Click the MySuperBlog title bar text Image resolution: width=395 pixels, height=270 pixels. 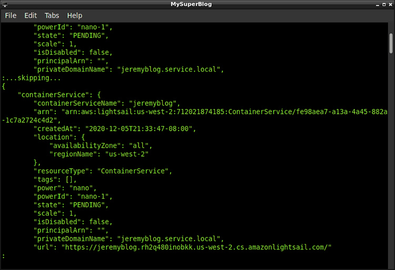coord(191,4)
